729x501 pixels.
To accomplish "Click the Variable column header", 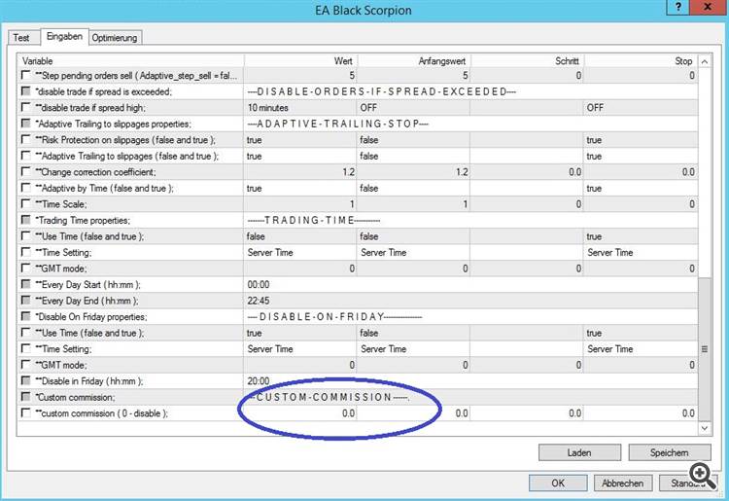I will click(x=130, y=61).
